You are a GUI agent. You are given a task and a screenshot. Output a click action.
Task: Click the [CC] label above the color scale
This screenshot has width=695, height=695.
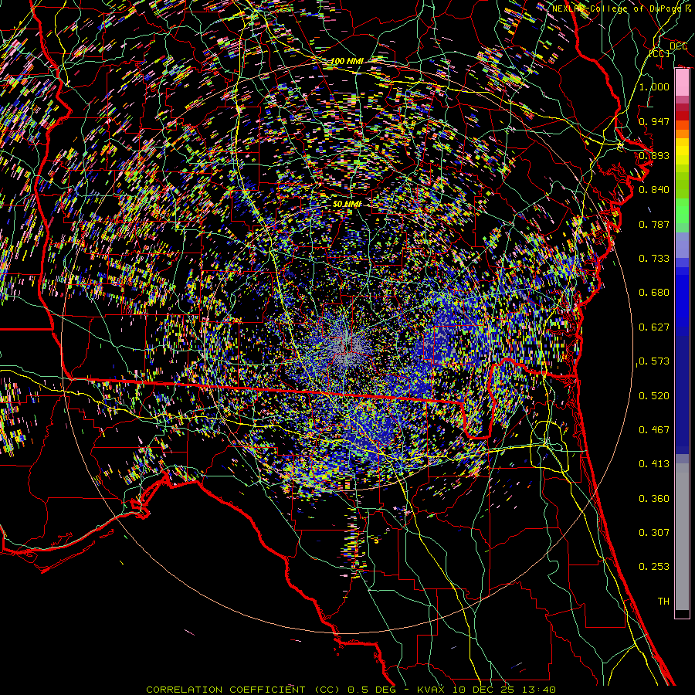[x=659, y=53]
